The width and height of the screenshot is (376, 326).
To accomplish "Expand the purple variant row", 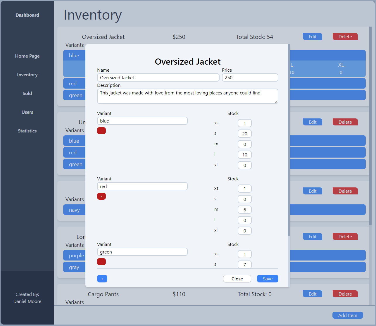I will click(x=214, y=255).
